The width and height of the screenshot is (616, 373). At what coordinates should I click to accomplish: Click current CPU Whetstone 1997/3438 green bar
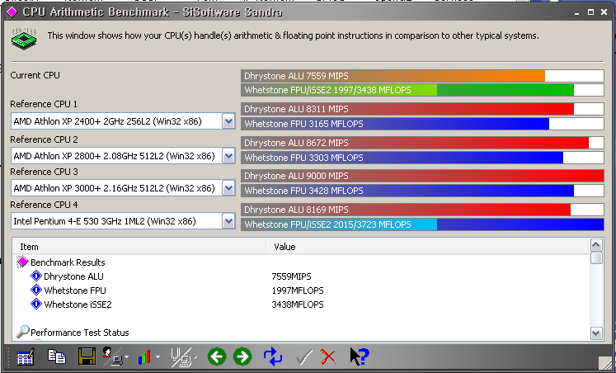click(422, 90)
